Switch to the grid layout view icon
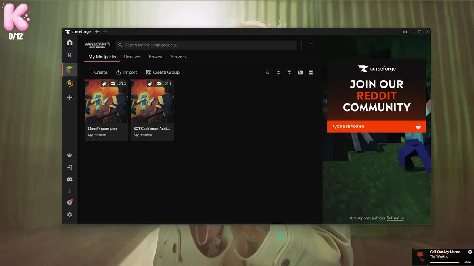The image size is (474, 266). click(311, 72)
